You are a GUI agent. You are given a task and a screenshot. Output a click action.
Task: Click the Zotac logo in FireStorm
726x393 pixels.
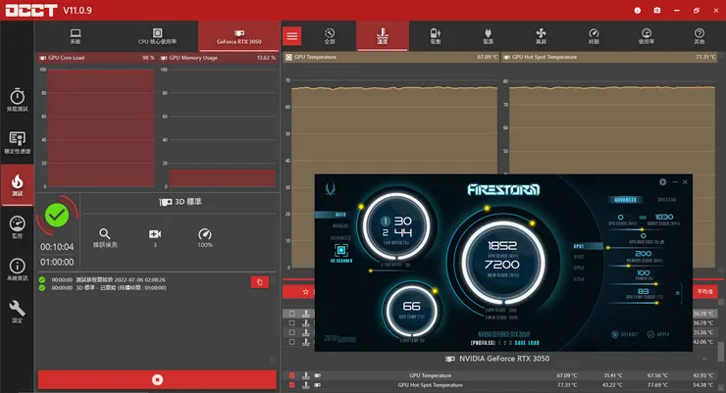(x=330, y=188)
